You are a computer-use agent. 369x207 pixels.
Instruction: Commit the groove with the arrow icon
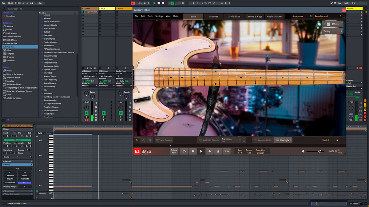[30, 150]
